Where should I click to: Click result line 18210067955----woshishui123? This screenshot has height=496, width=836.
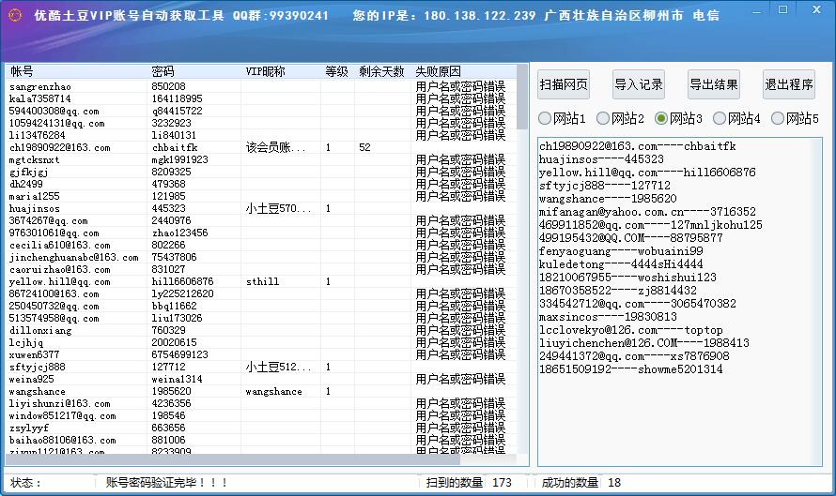(x=627, y=278)
